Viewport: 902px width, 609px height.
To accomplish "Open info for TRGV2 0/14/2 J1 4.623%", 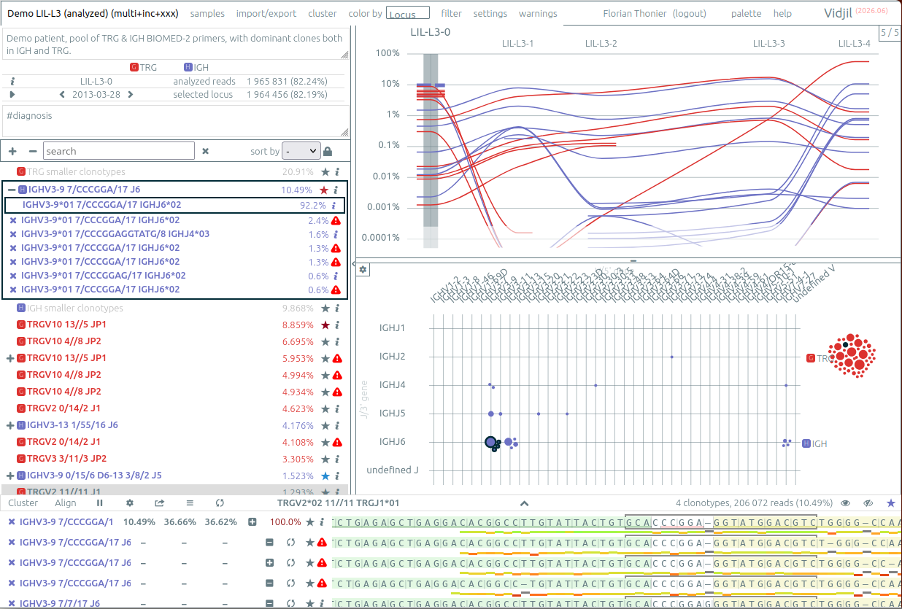I will pyautogui.click(x=336, y=408).
